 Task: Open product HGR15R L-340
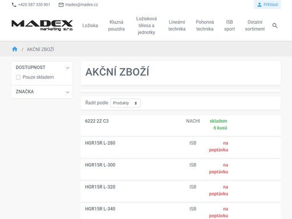[x=100, y=209]
